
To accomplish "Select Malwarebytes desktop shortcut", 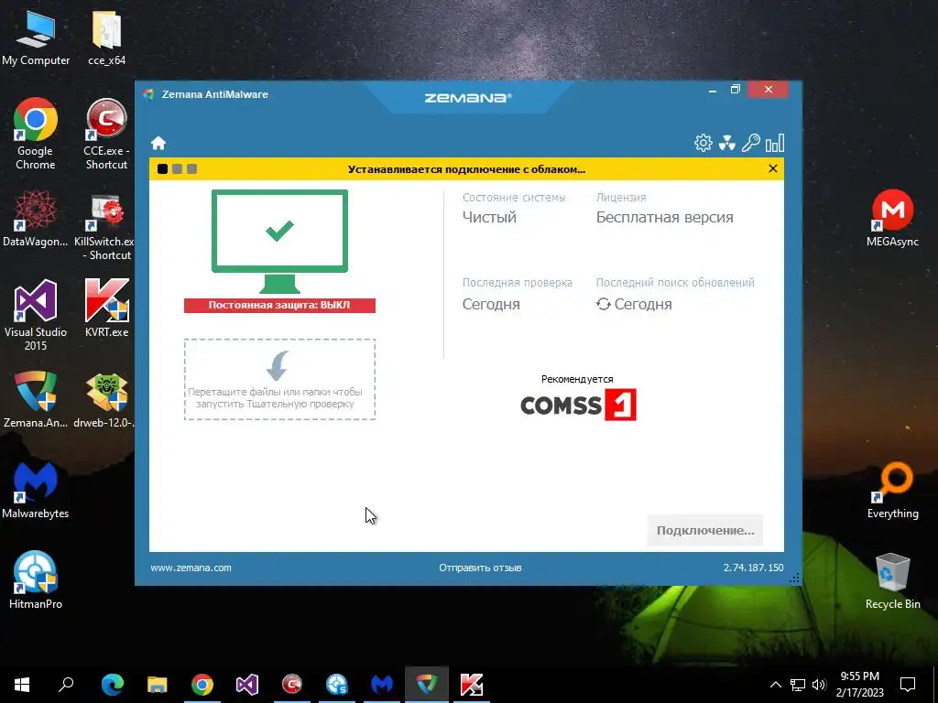I will click(x=36, y=491).
